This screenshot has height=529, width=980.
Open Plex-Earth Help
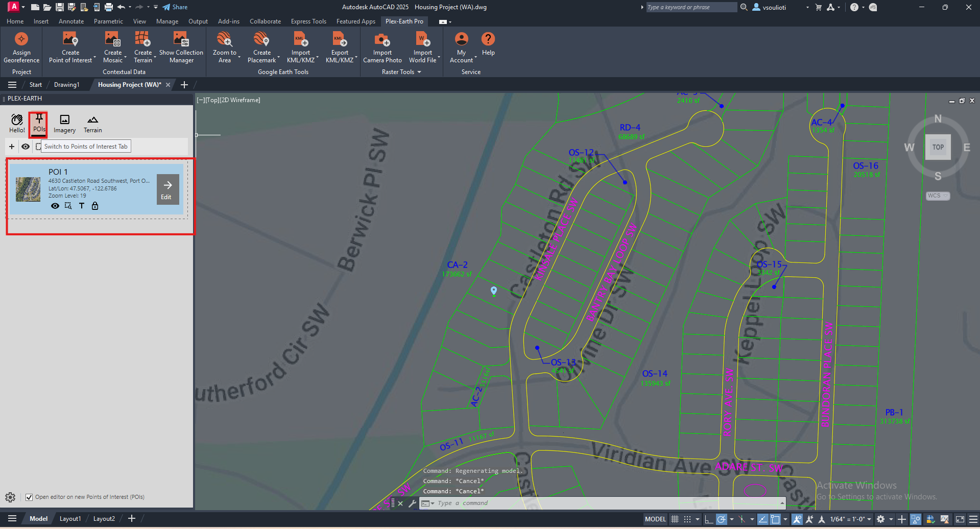point(488,44)
